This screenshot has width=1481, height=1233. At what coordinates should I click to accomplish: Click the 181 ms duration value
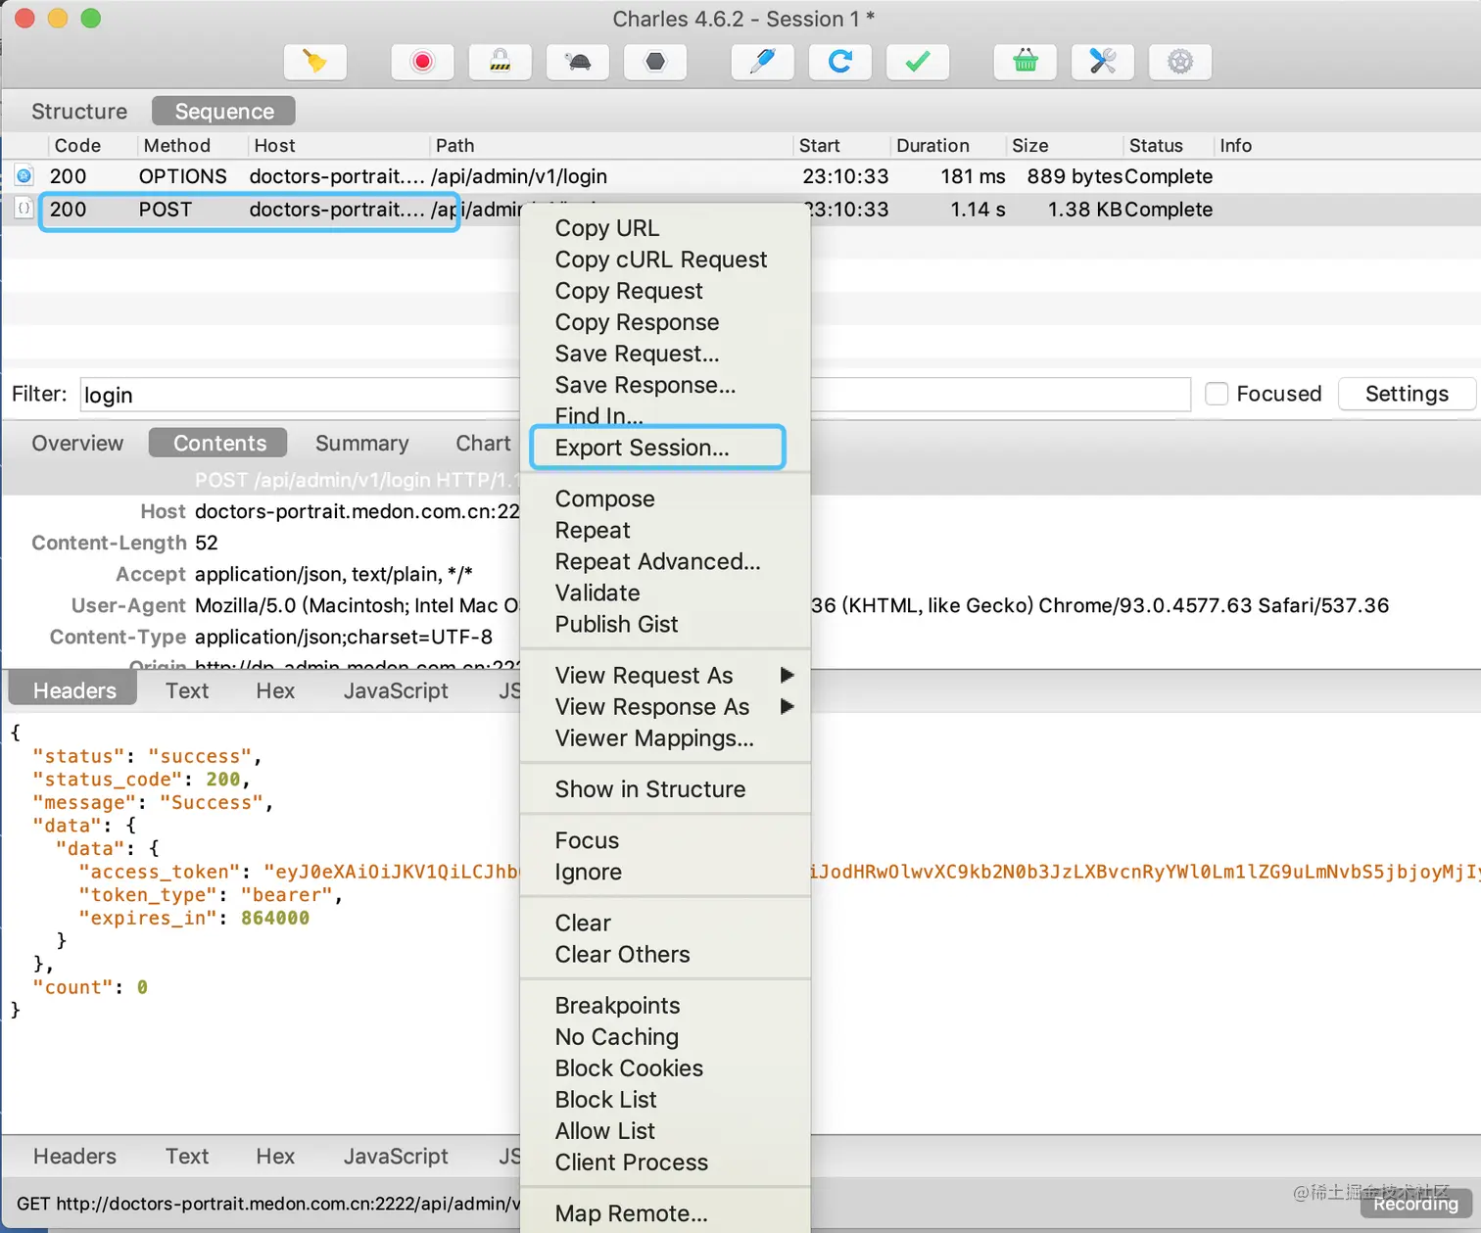[973, 176]
